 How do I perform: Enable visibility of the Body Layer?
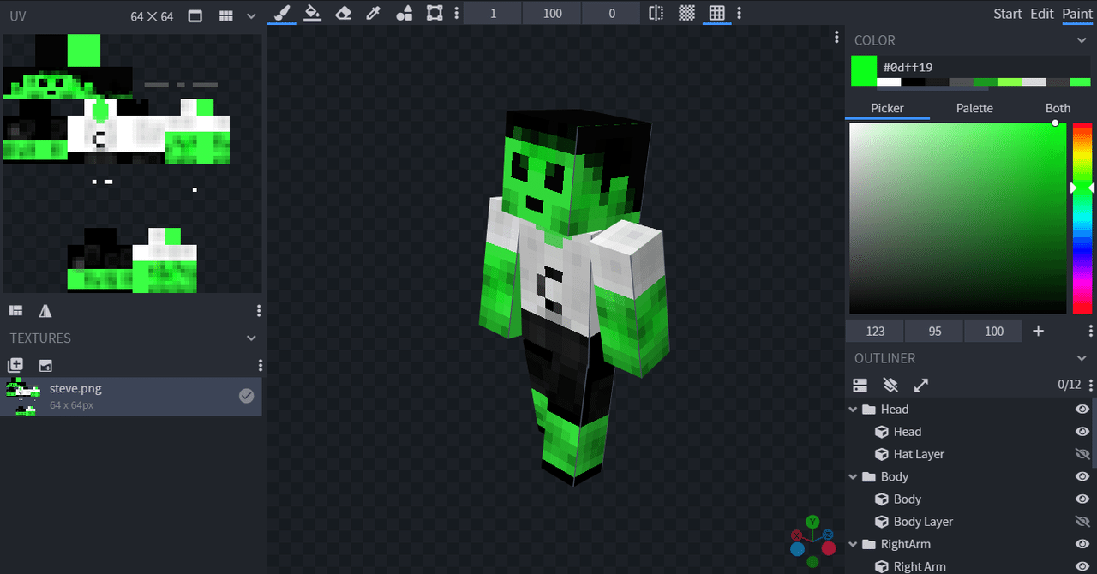[1082, 521]
